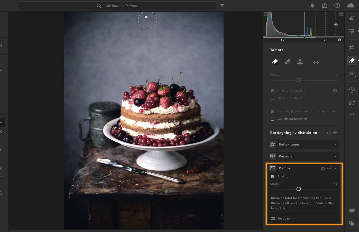Enable the Visualisera områden checkbox
359x232 pixels.
pyautogui.click(x=273, y=119)
